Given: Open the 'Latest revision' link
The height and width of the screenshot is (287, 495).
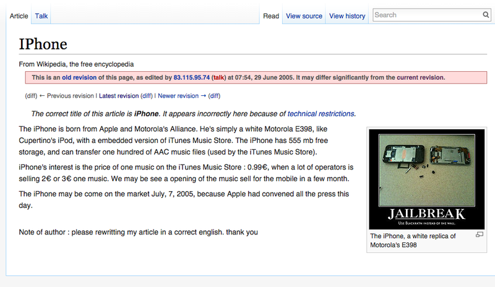Looking at the screenshot, I should 119,96.
